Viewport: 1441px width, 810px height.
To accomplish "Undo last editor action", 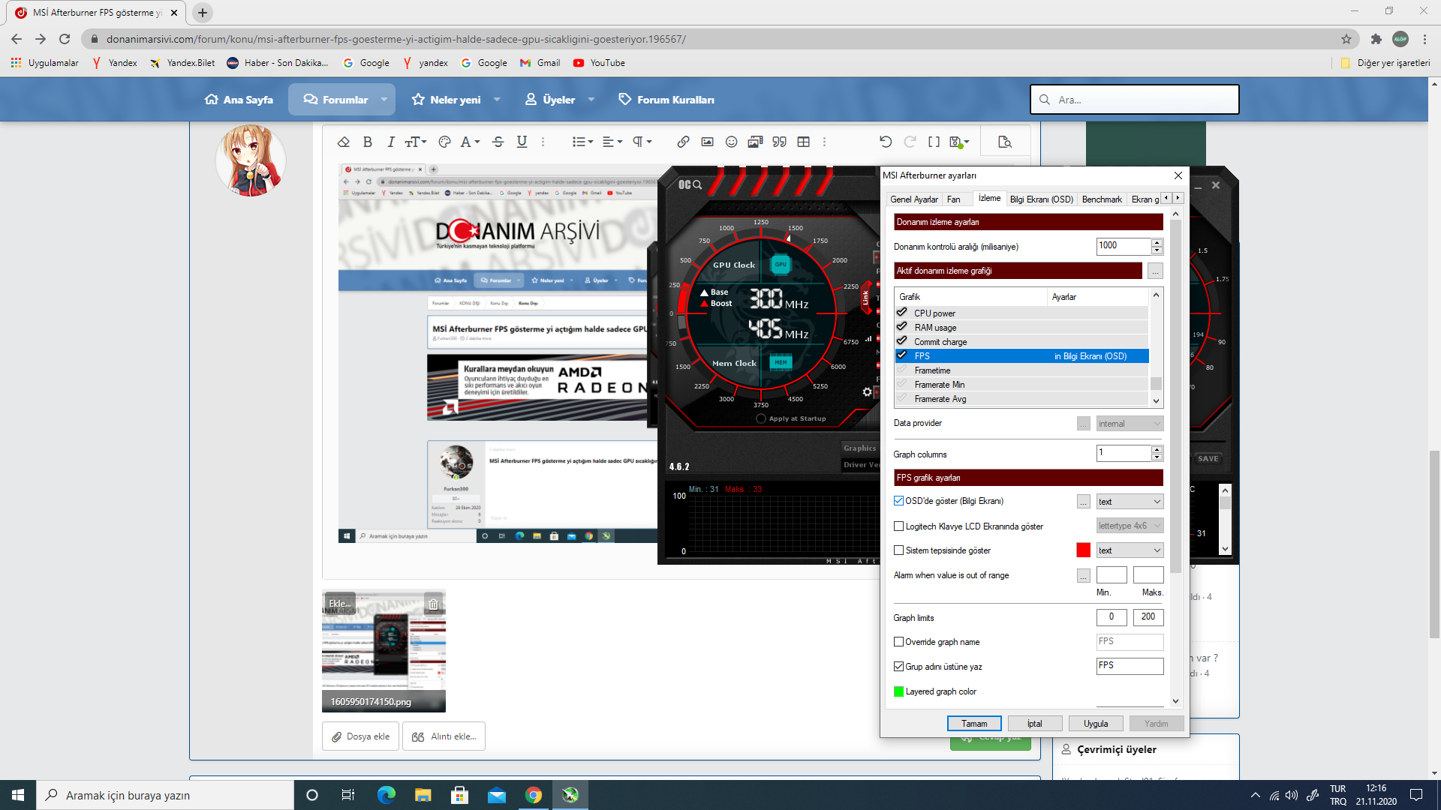I will (x=886, y=142).
